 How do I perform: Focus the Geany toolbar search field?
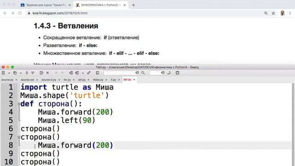pyautogui.click(x=119, y=73)
